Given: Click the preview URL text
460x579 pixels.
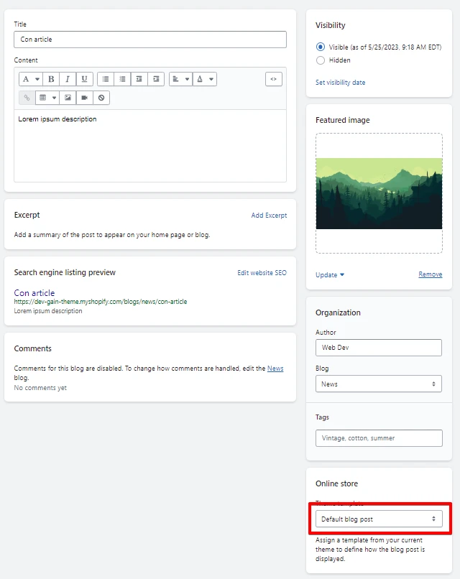Looking at the screenshot, I should [101, 302].
